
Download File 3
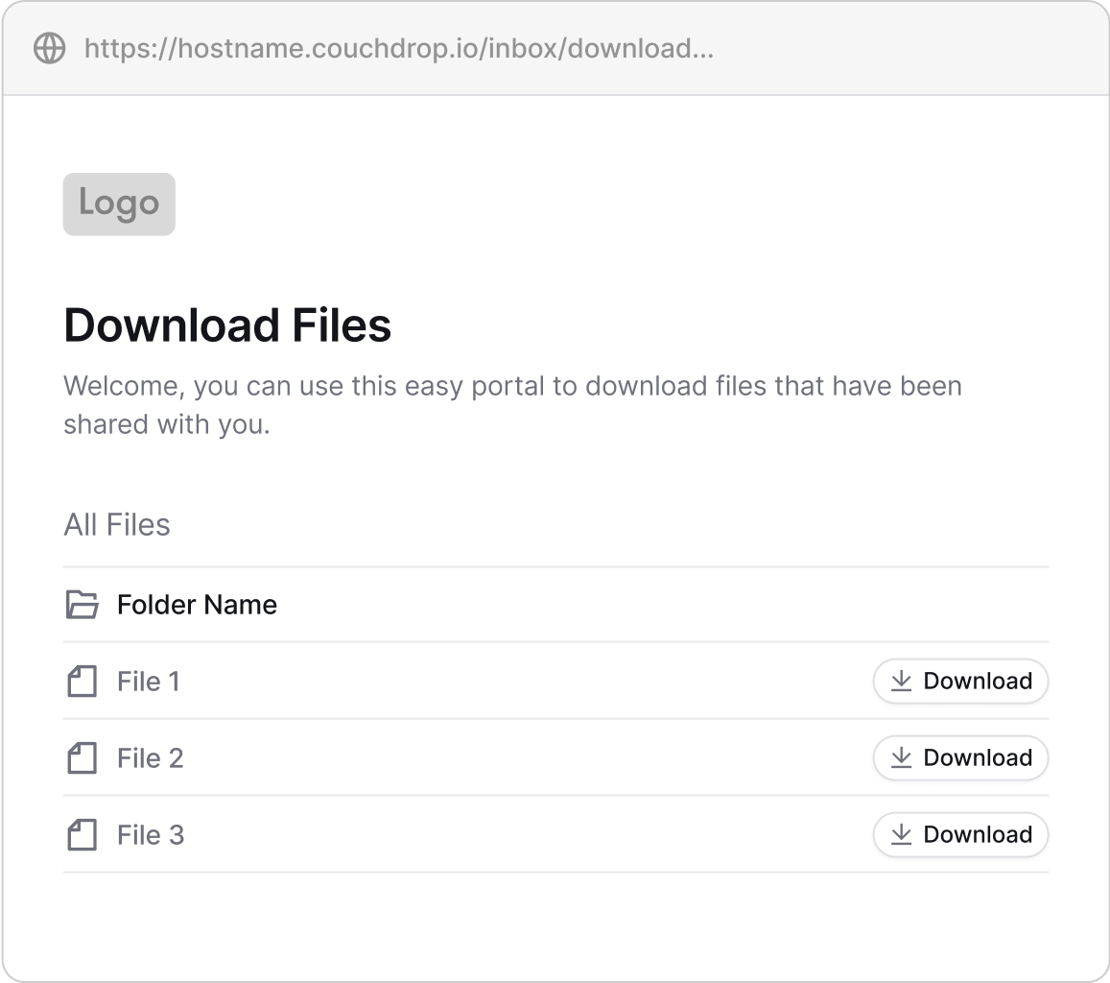pyautogui.click(x=959, y=834)
